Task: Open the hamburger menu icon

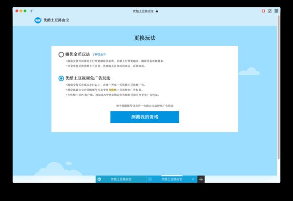Action: 276,11
